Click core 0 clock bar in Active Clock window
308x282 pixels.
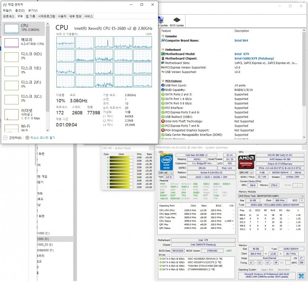[x=122, y=157]
